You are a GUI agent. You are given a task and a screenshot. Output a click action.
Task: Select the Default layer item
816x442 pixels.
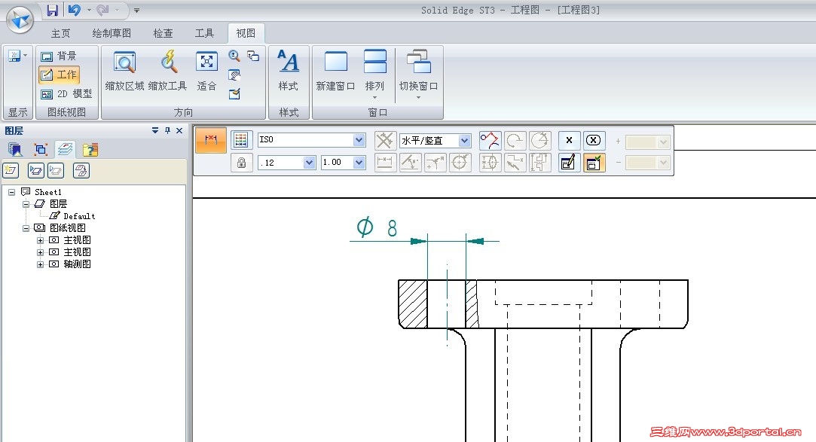click(79, 216)
